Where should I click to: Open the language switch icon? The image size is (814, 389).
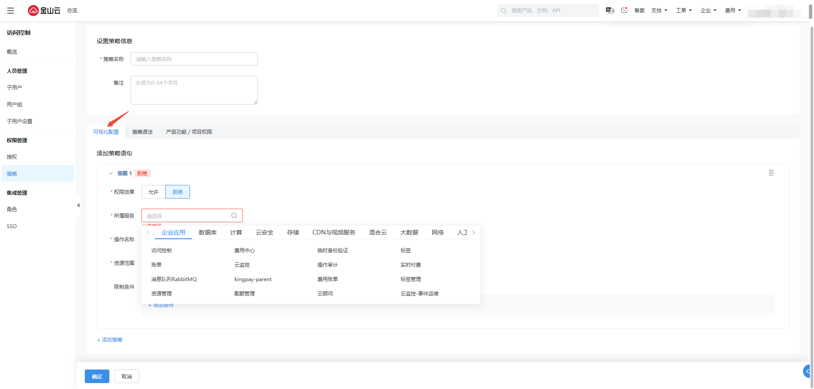coord(610,11)
